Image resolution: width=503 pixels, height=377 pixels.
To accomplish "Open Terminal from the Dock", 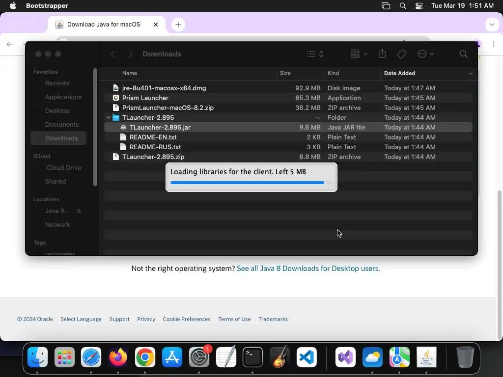I will pyautogui.click(x=252, y=357).
